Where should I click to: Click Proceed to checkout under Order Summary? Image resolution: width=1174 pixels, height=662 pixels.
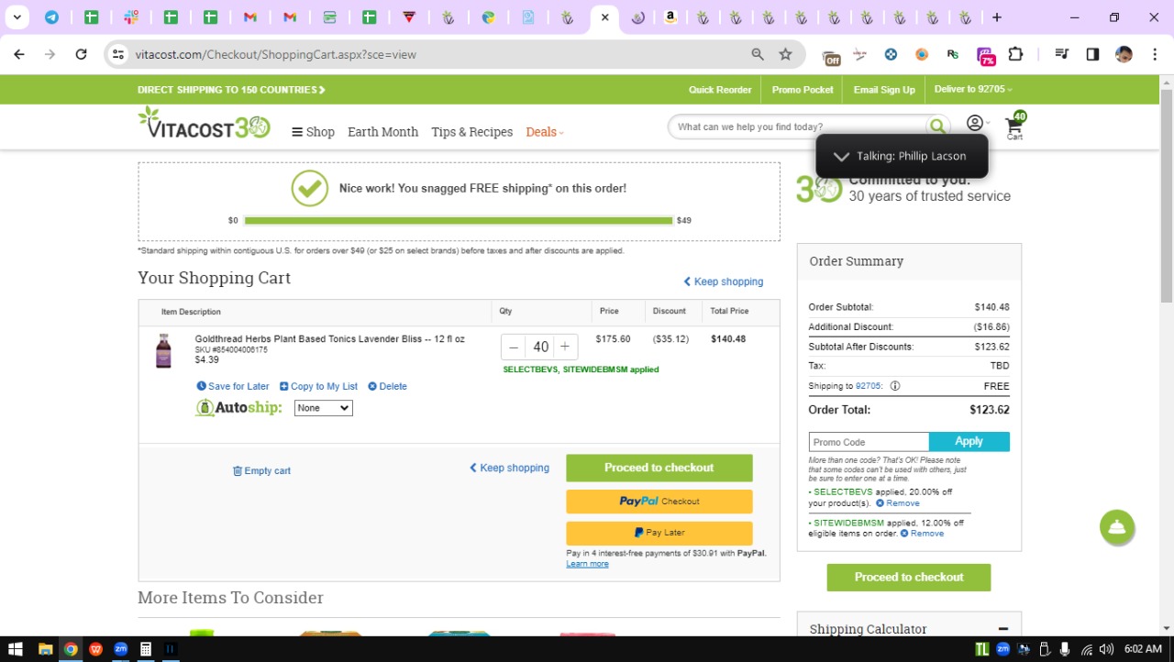[x=909, y=578]
